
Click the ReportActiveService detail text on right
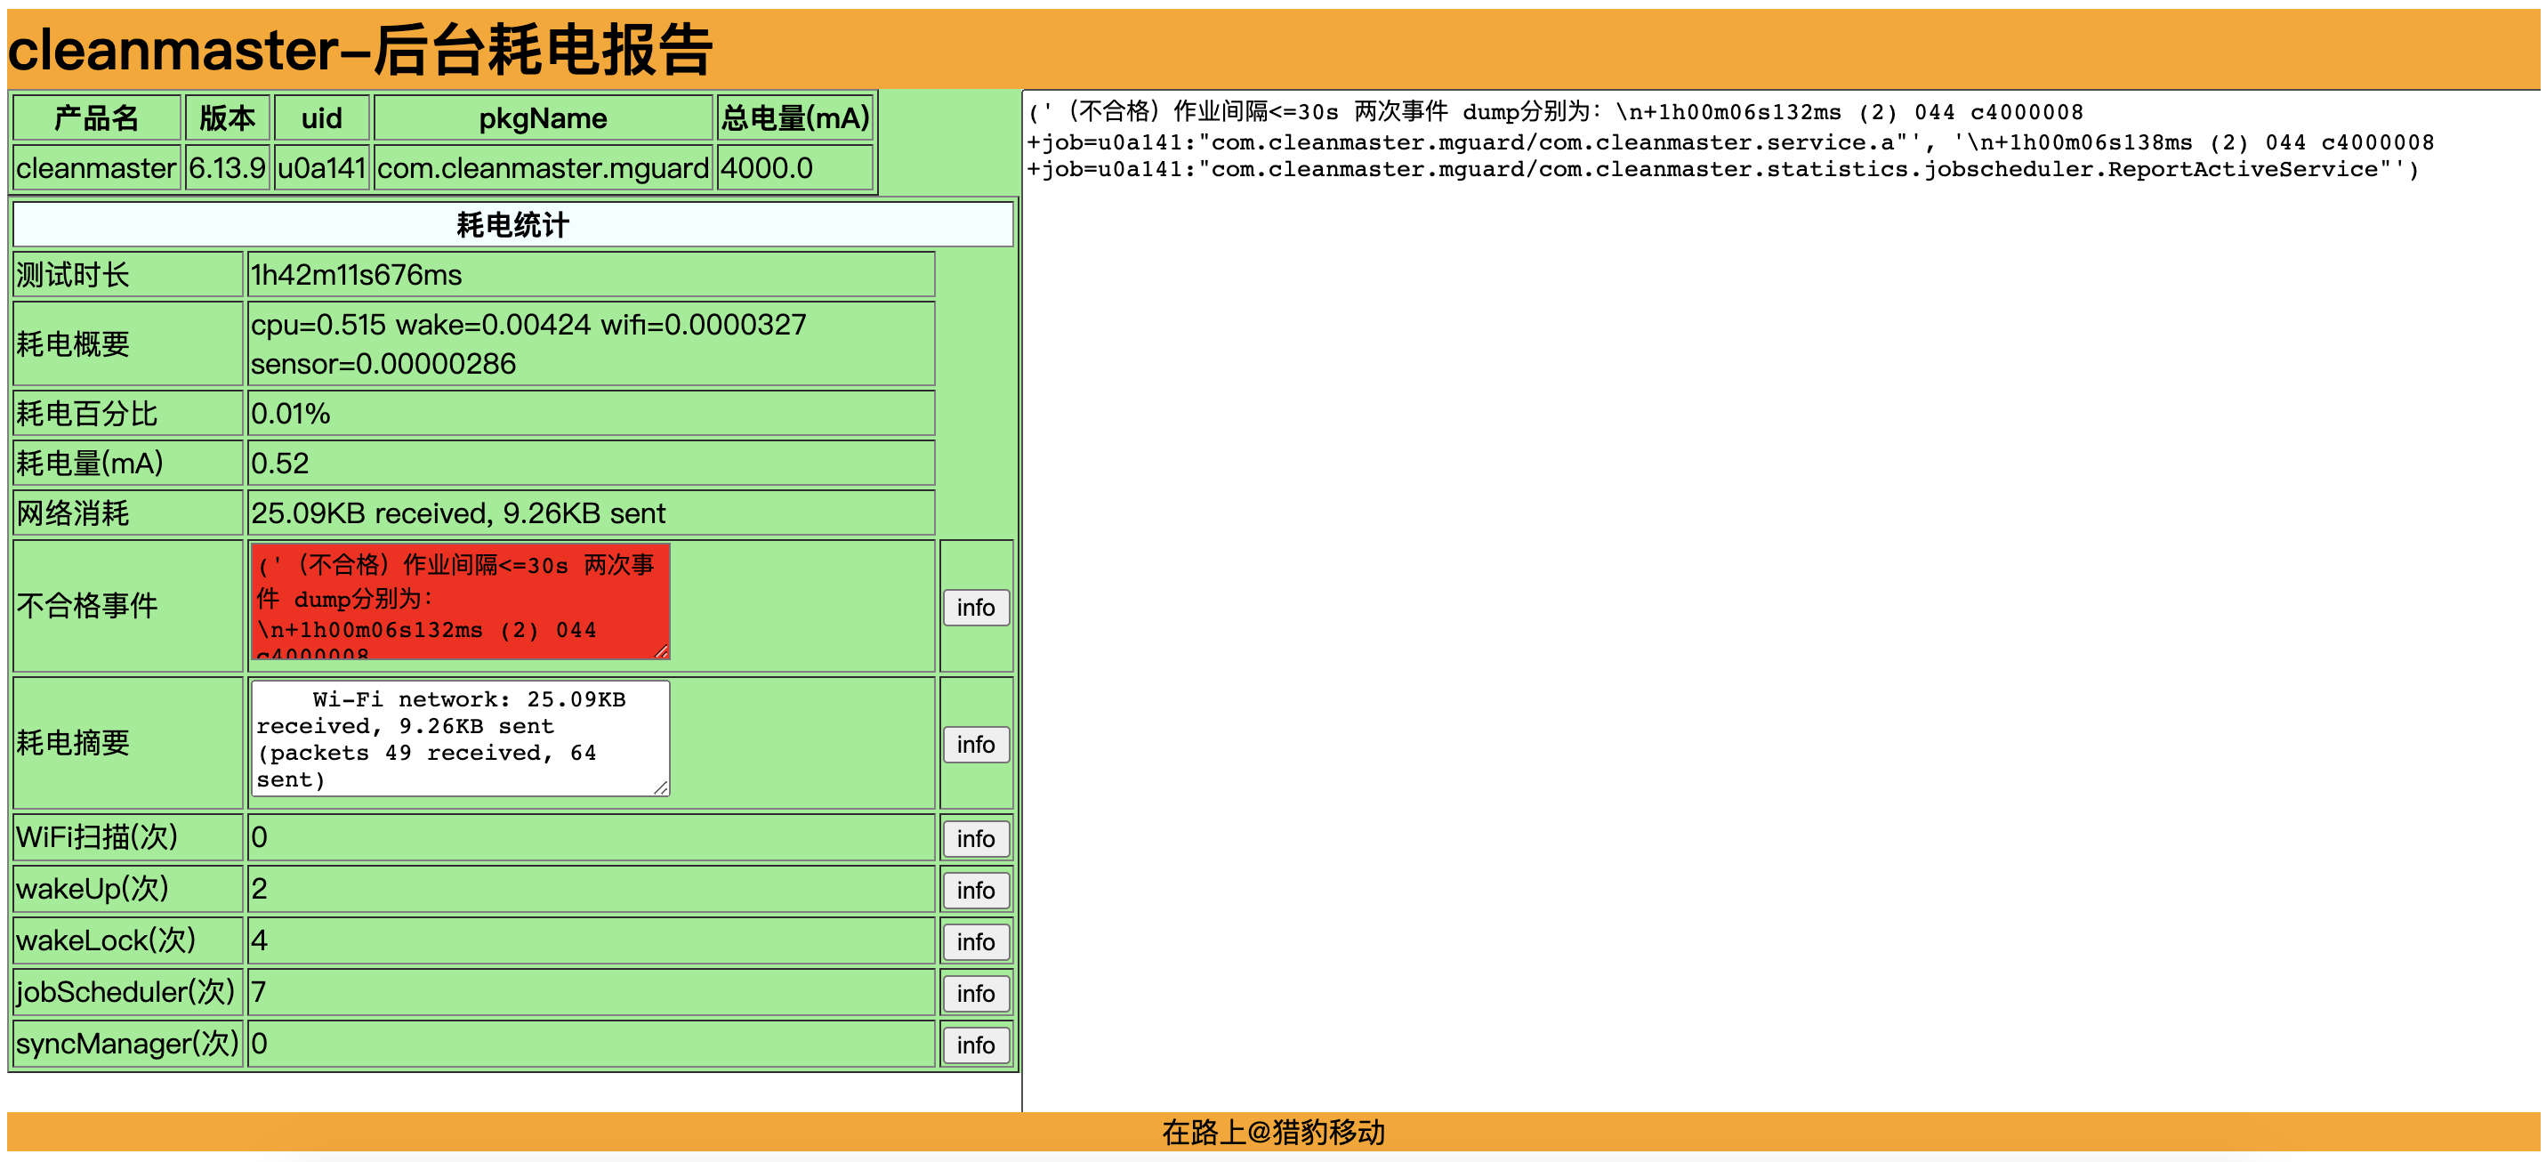2242,169
